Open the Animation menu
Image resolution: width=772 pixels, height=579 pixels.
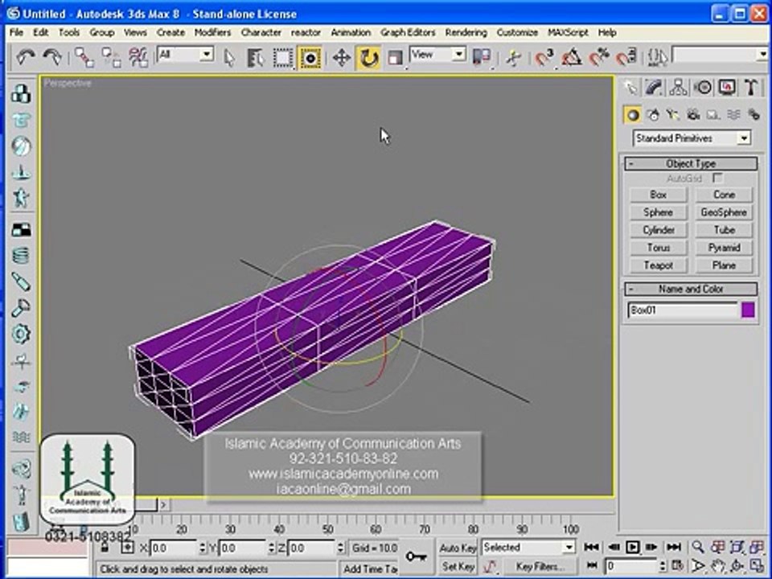coord(351,32)
